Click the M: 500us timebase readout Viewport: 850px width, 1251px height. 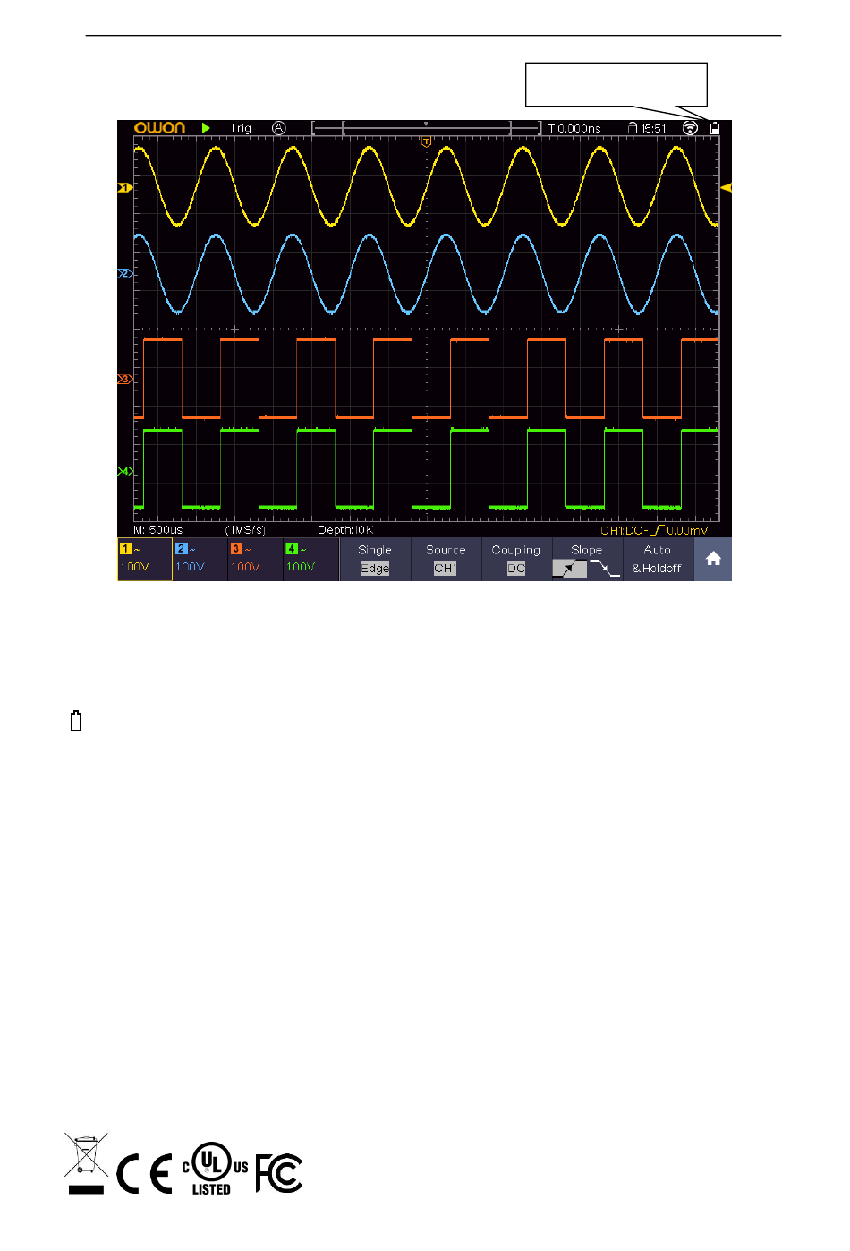tap(158, 530)
